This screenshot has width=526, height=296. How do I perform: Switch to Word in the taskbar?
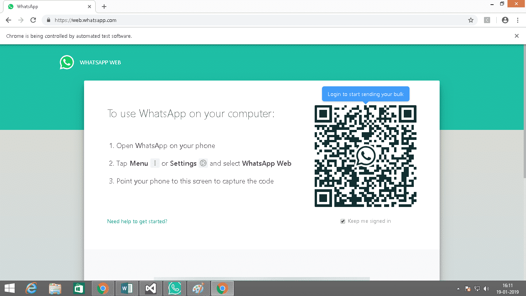pos(126,288)
